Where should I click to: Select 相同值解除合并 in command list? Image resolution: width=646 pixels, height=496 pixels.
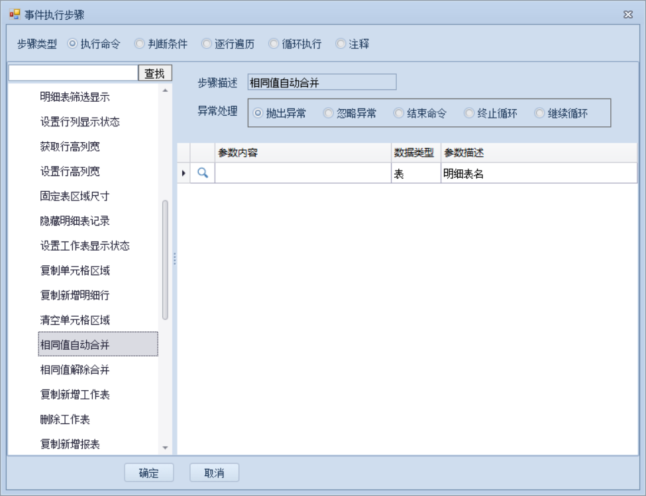coord(75,370)
